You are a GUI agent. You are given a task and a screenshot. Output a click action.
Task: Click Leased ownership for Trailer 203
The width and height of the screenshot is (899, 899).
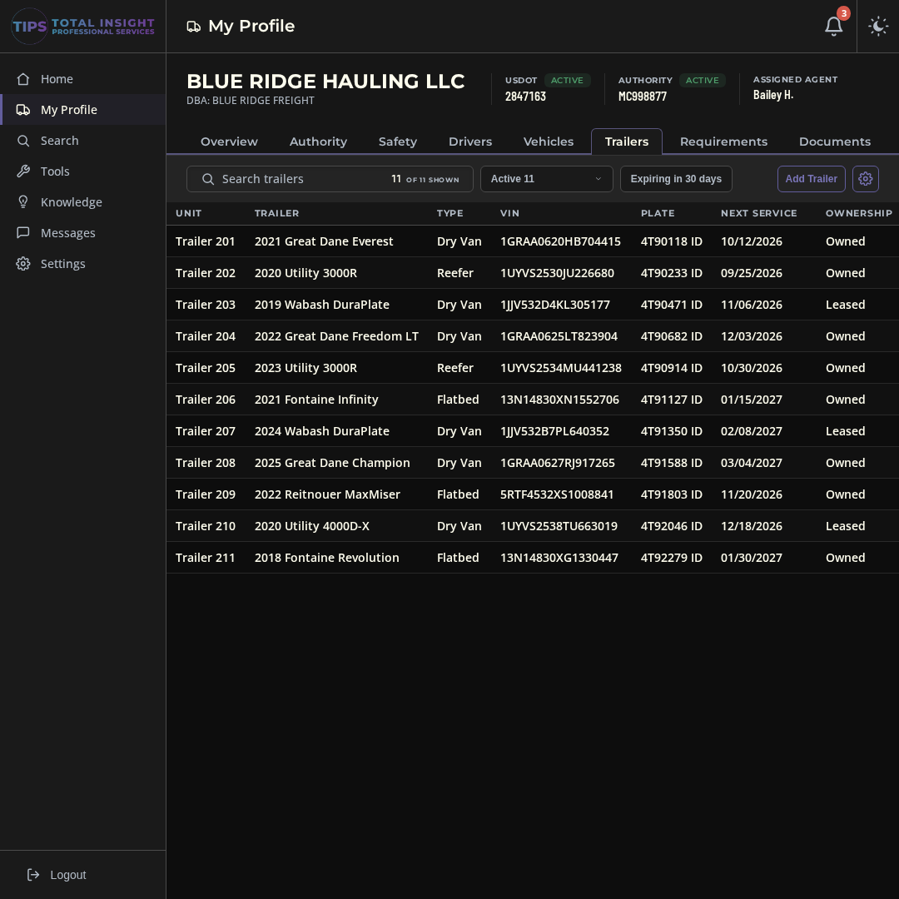pos(845,305)
